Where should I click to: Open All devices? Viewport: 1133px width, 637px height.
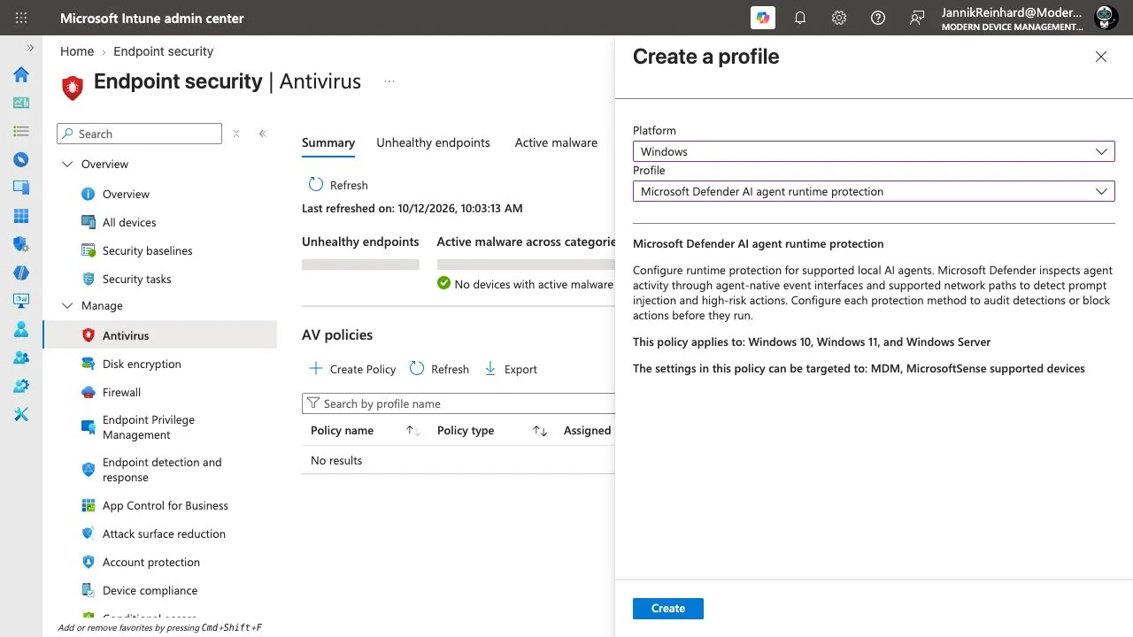(129, 222)
